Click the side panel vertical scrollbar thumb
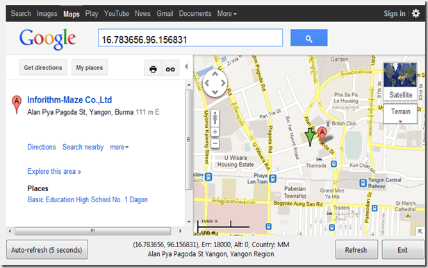 point(188,140)
